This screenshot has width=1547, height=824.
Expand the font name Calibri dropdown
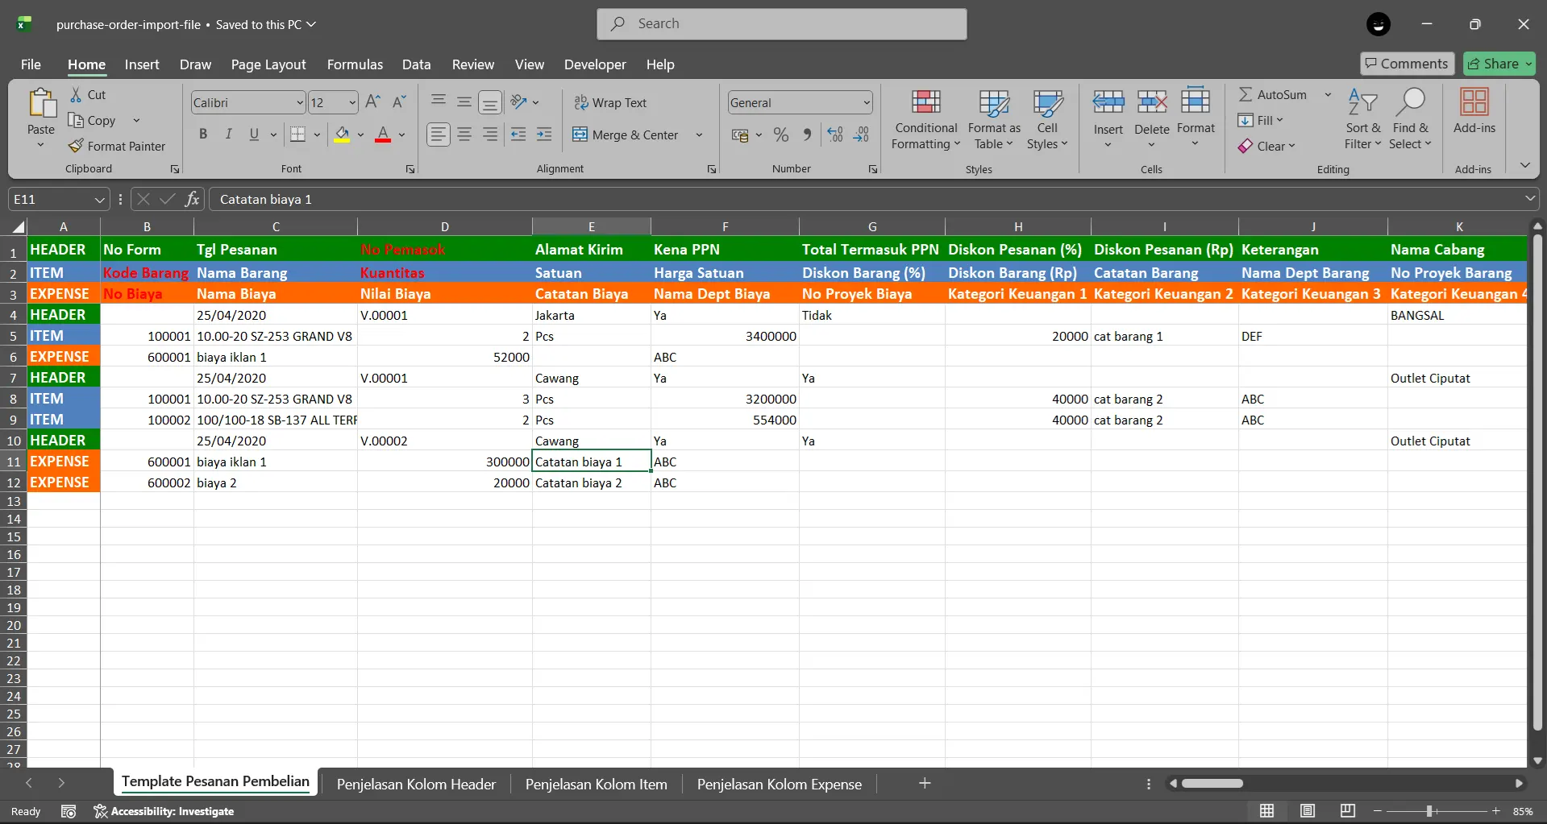[x=300, y=103]
